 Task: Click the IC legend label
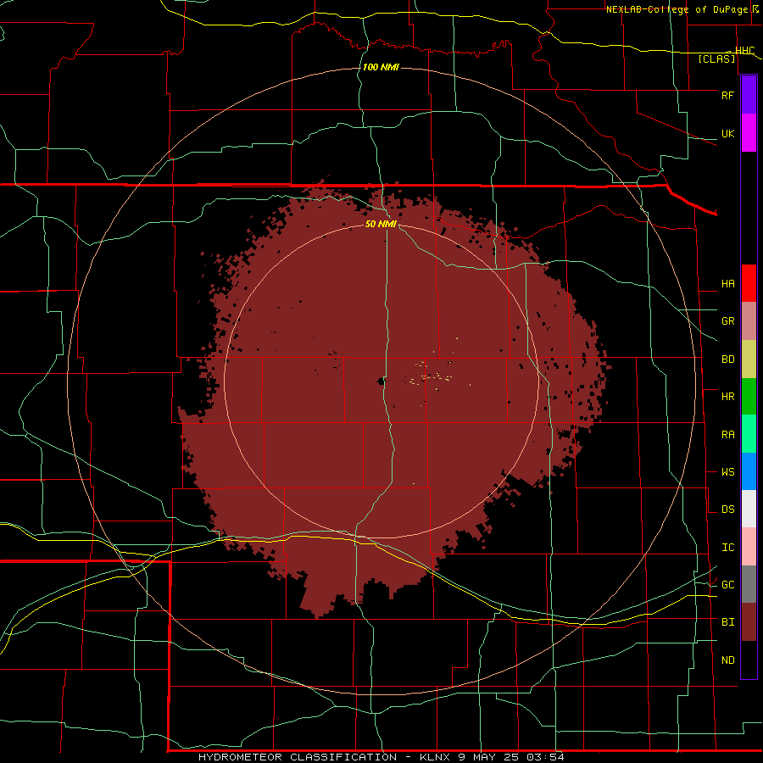[727, 548]
